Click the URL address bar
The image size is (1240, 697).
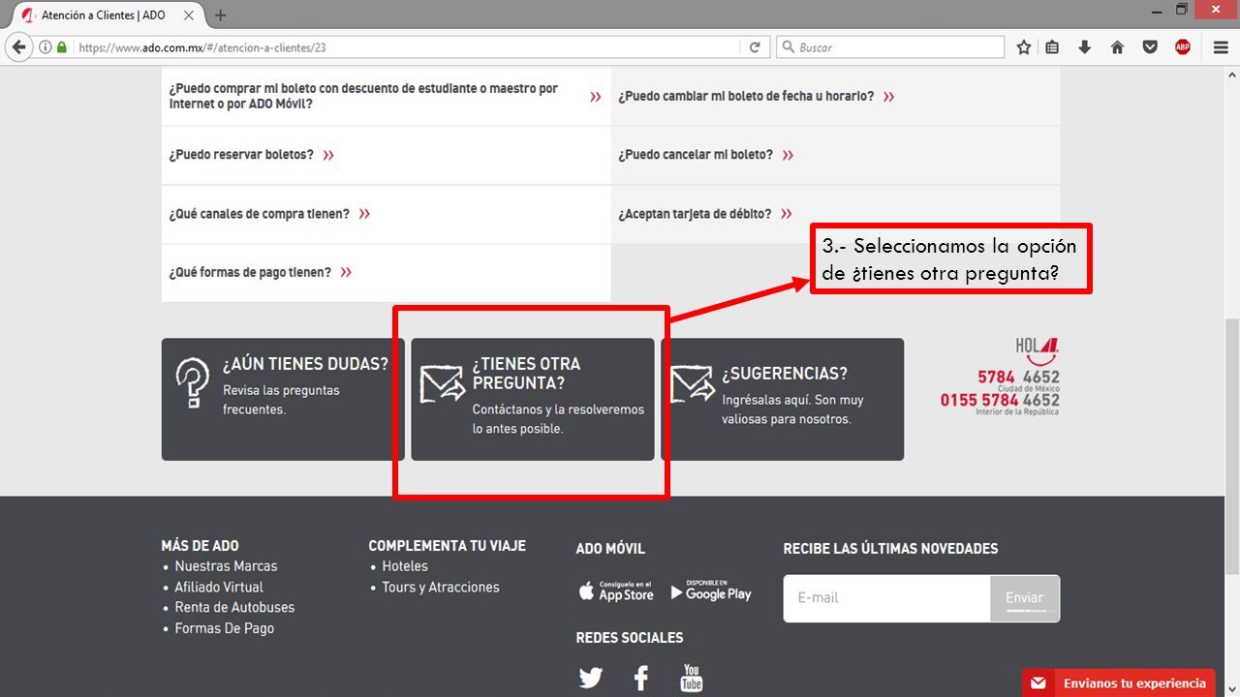[x=407, y=46]
